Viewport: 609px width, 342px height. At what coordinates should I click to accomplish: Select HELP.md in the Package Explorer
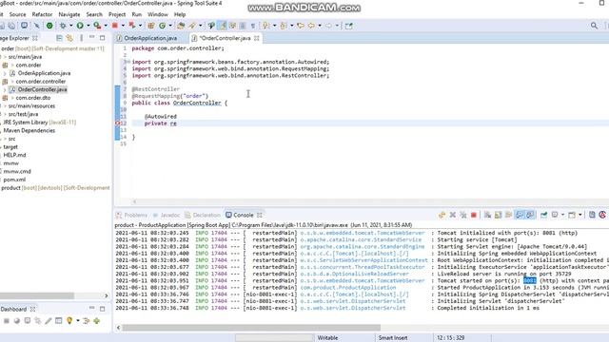click(x=14, y=155)
